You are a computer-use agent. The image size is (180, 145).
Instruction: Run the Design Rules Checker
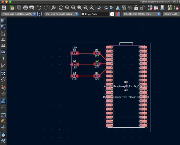click(x=176, y=8)
